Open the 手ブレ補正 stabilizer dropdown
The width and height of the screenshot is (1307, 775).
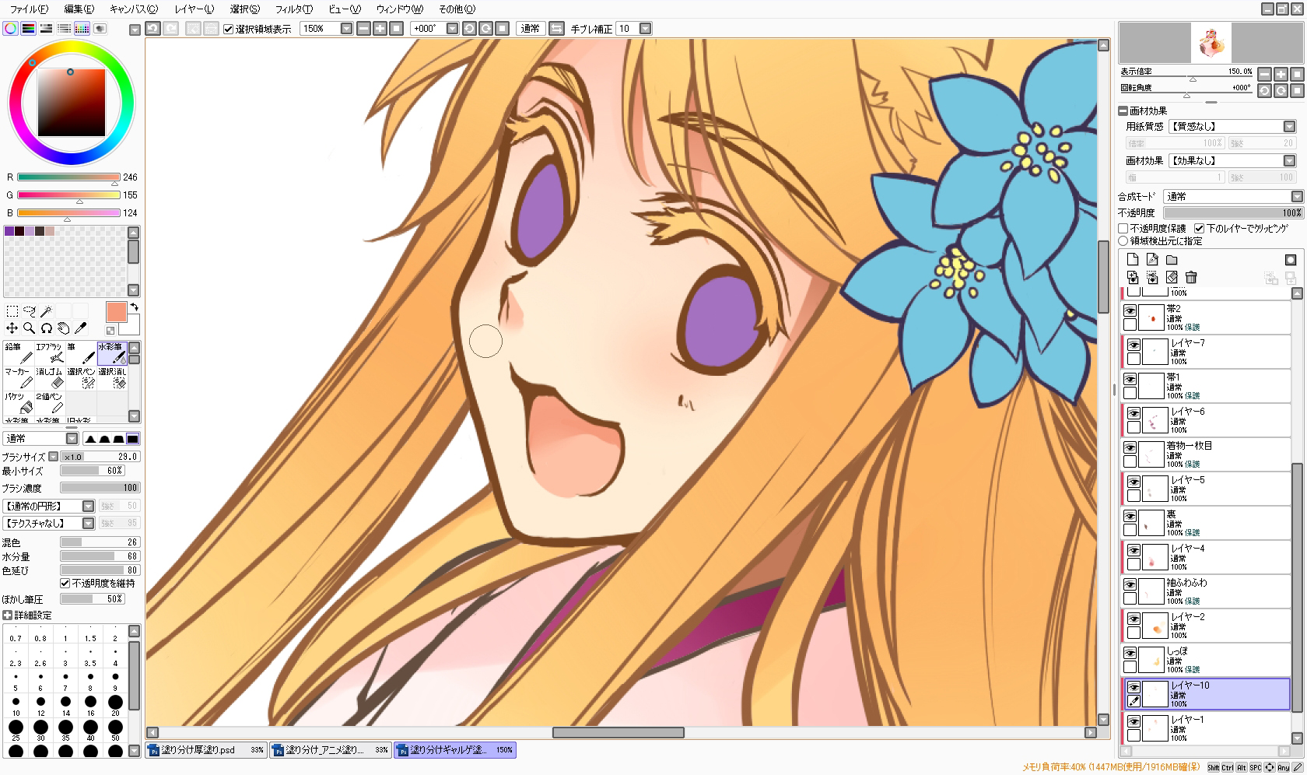(645, 29)
